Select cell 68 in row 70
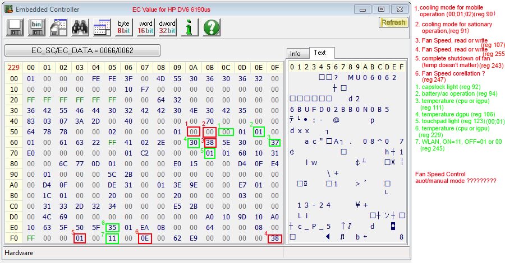 [x=242, y=153]
